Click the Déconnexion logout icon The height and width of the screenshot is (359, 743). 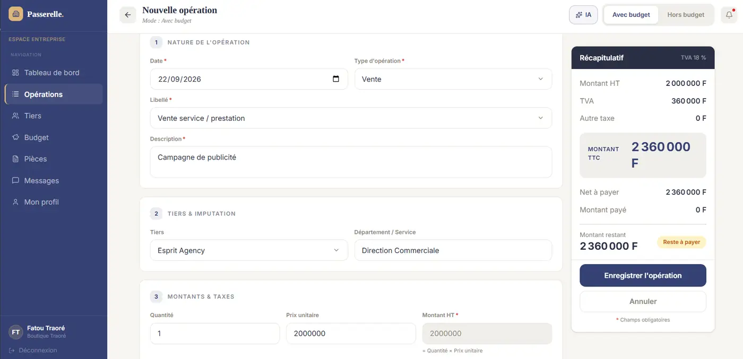coord(12,351)
